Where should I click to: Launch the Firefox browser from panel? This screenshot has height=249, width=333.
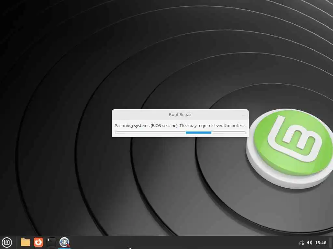38,242
